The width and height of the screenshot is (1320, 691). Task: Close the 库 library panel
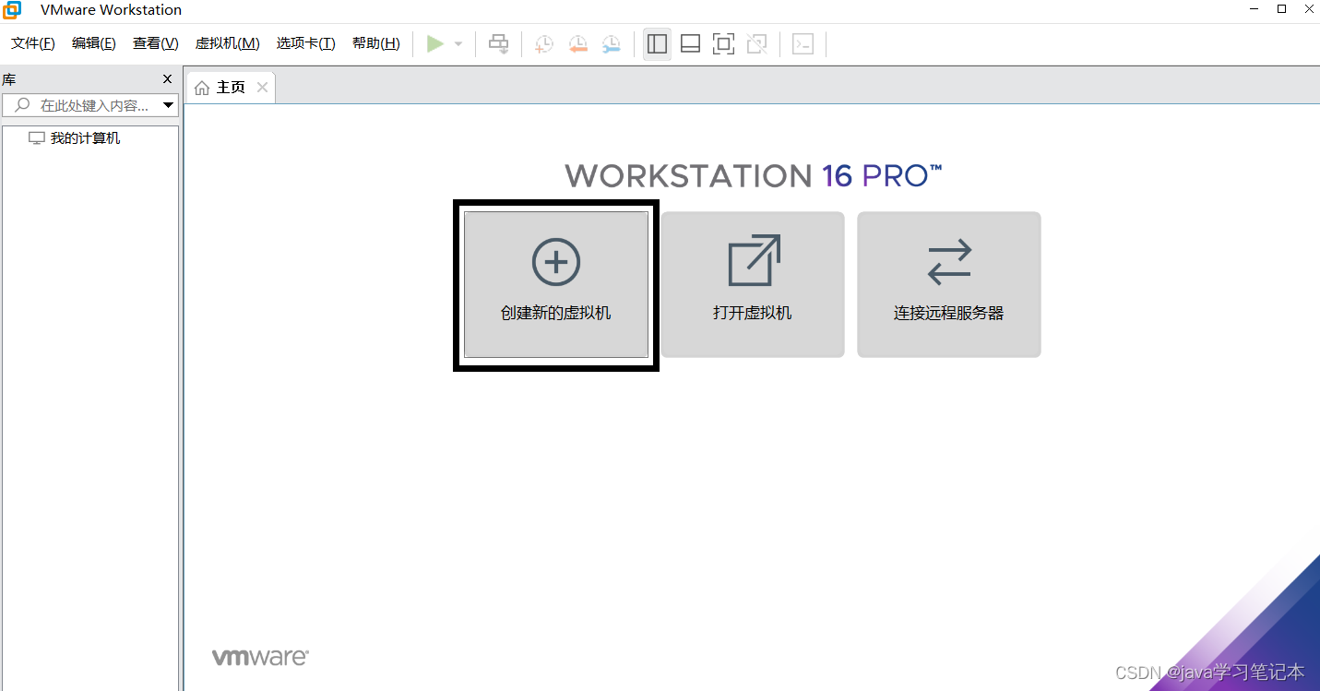click(x=167, y=79)
